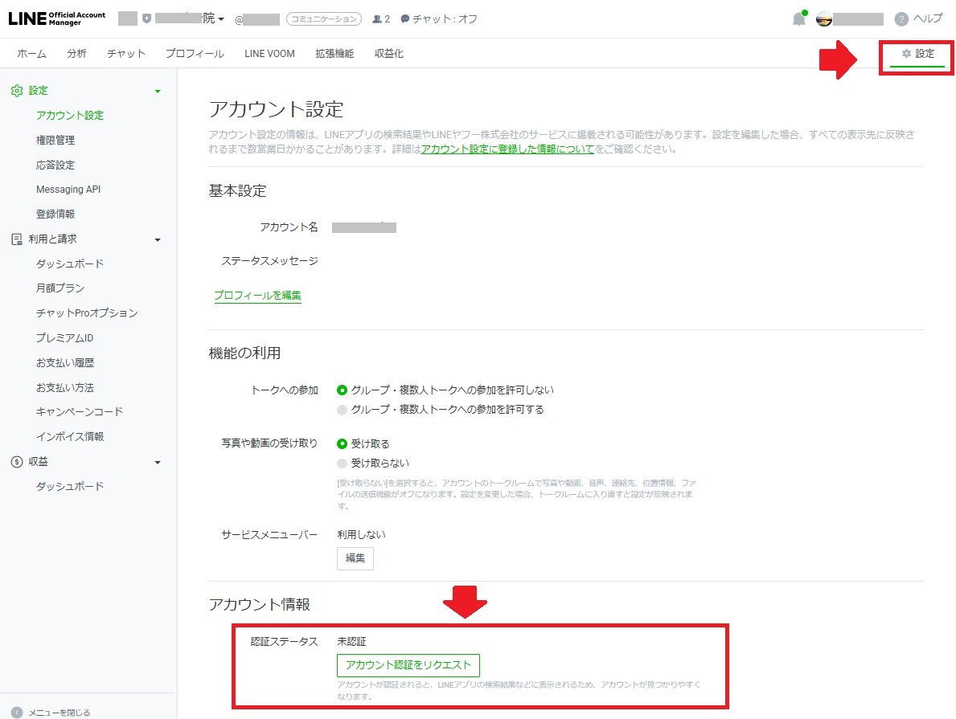Viewport: 956px width, 719px height.
Task: Collapse the 利用と請求 sidebar section
Action: (158, 239)
